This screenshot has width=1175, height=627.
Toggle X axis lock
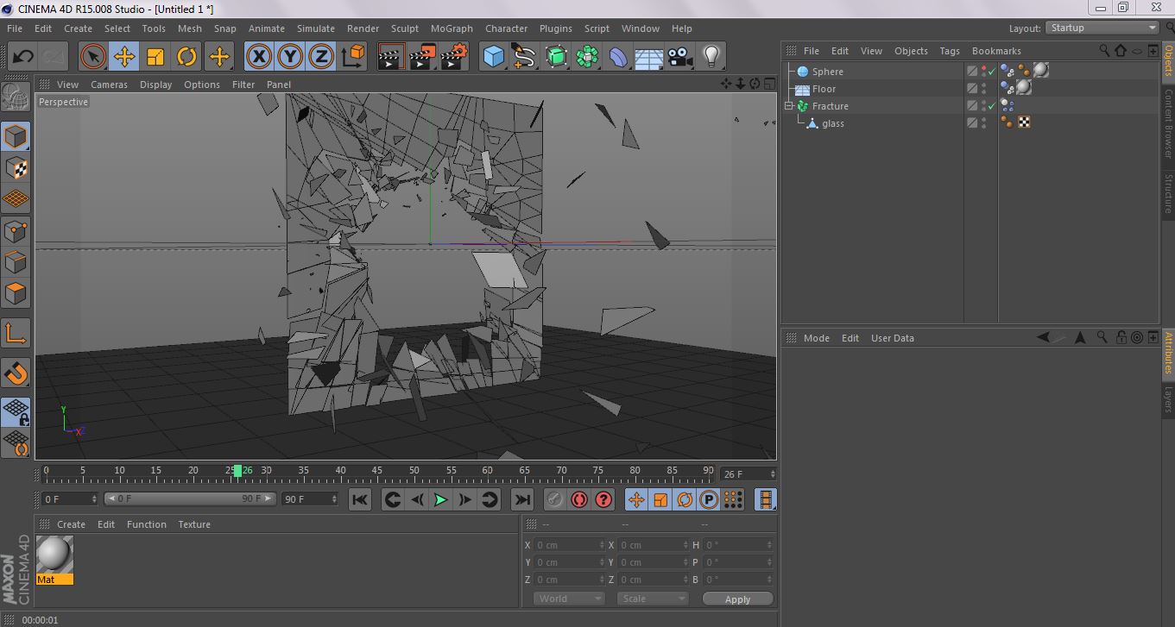[259, 58]
